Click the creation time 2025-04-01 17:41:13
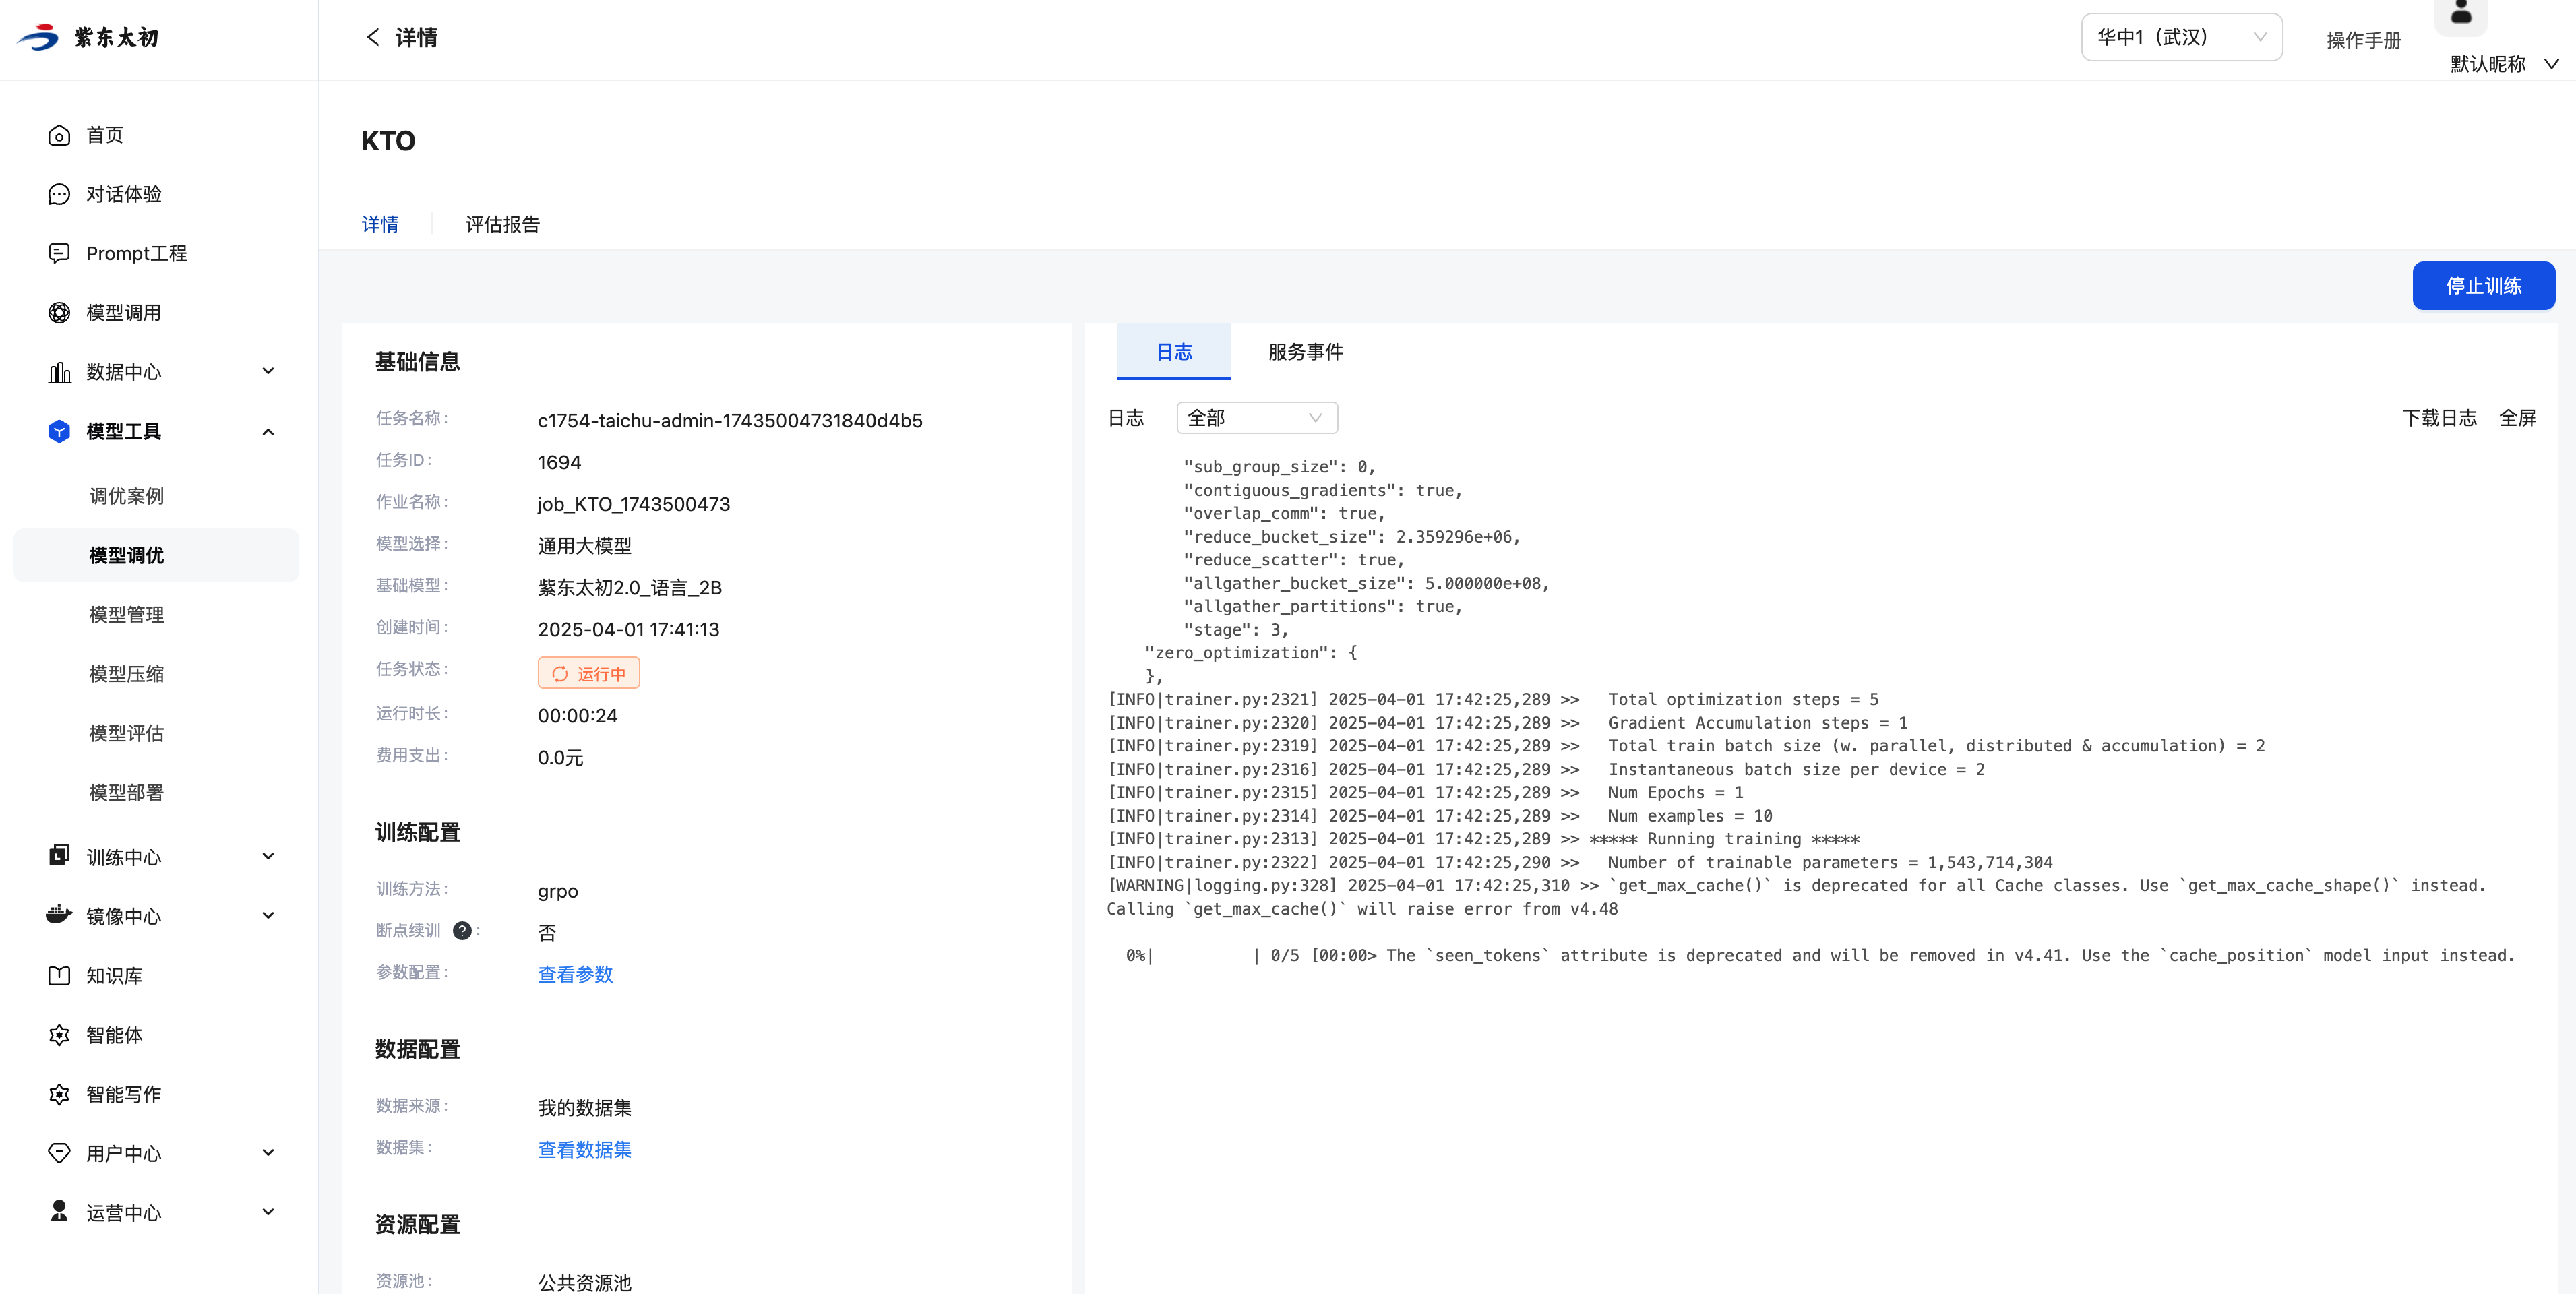This screenshot has width=2576, height=1294. [628, 630]
